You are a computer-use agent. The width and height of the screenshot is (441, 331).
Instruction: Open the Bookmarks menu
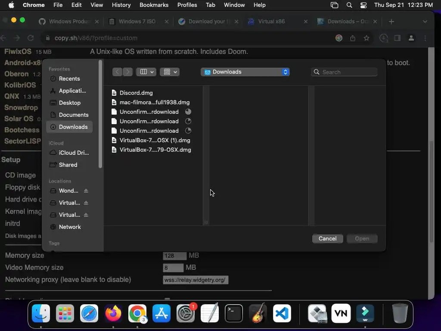click(x=154, y=5)
